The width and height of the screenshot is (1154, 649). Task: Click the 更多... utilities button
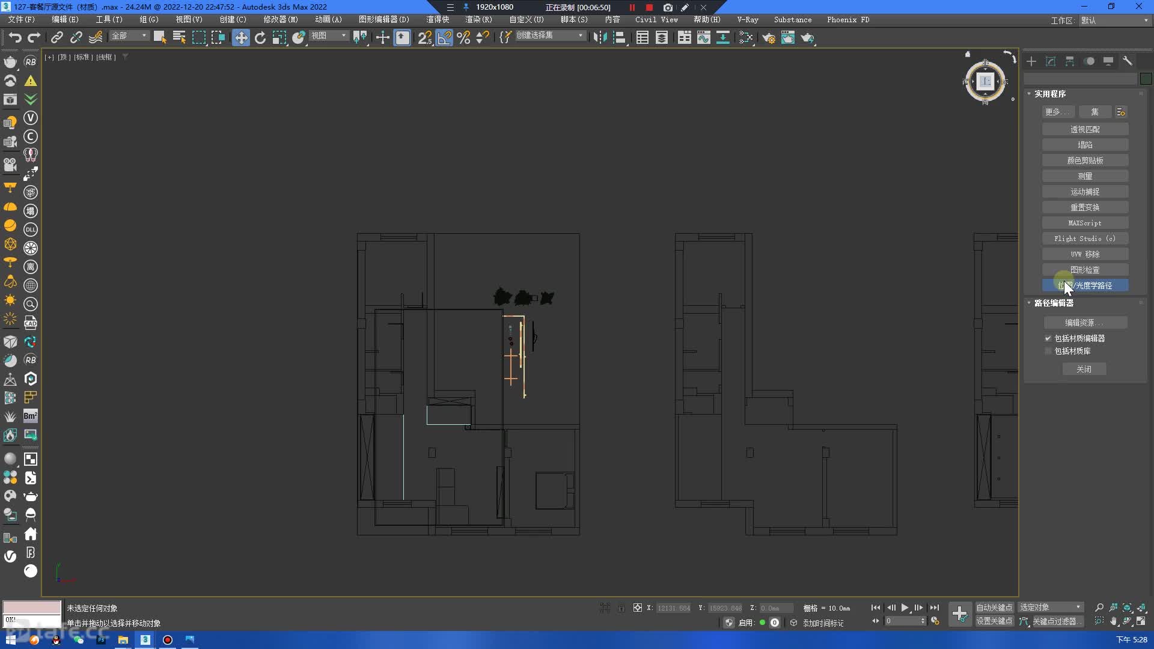click(x=1058, y=112)
